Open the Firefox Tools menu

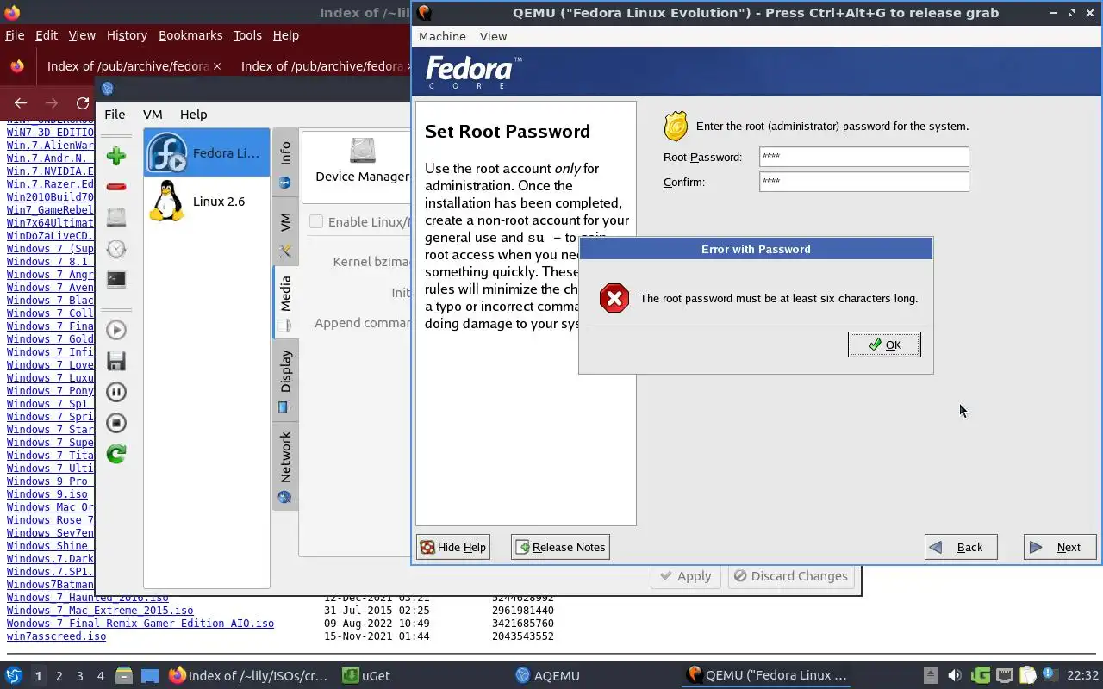[x=247, y=35]
